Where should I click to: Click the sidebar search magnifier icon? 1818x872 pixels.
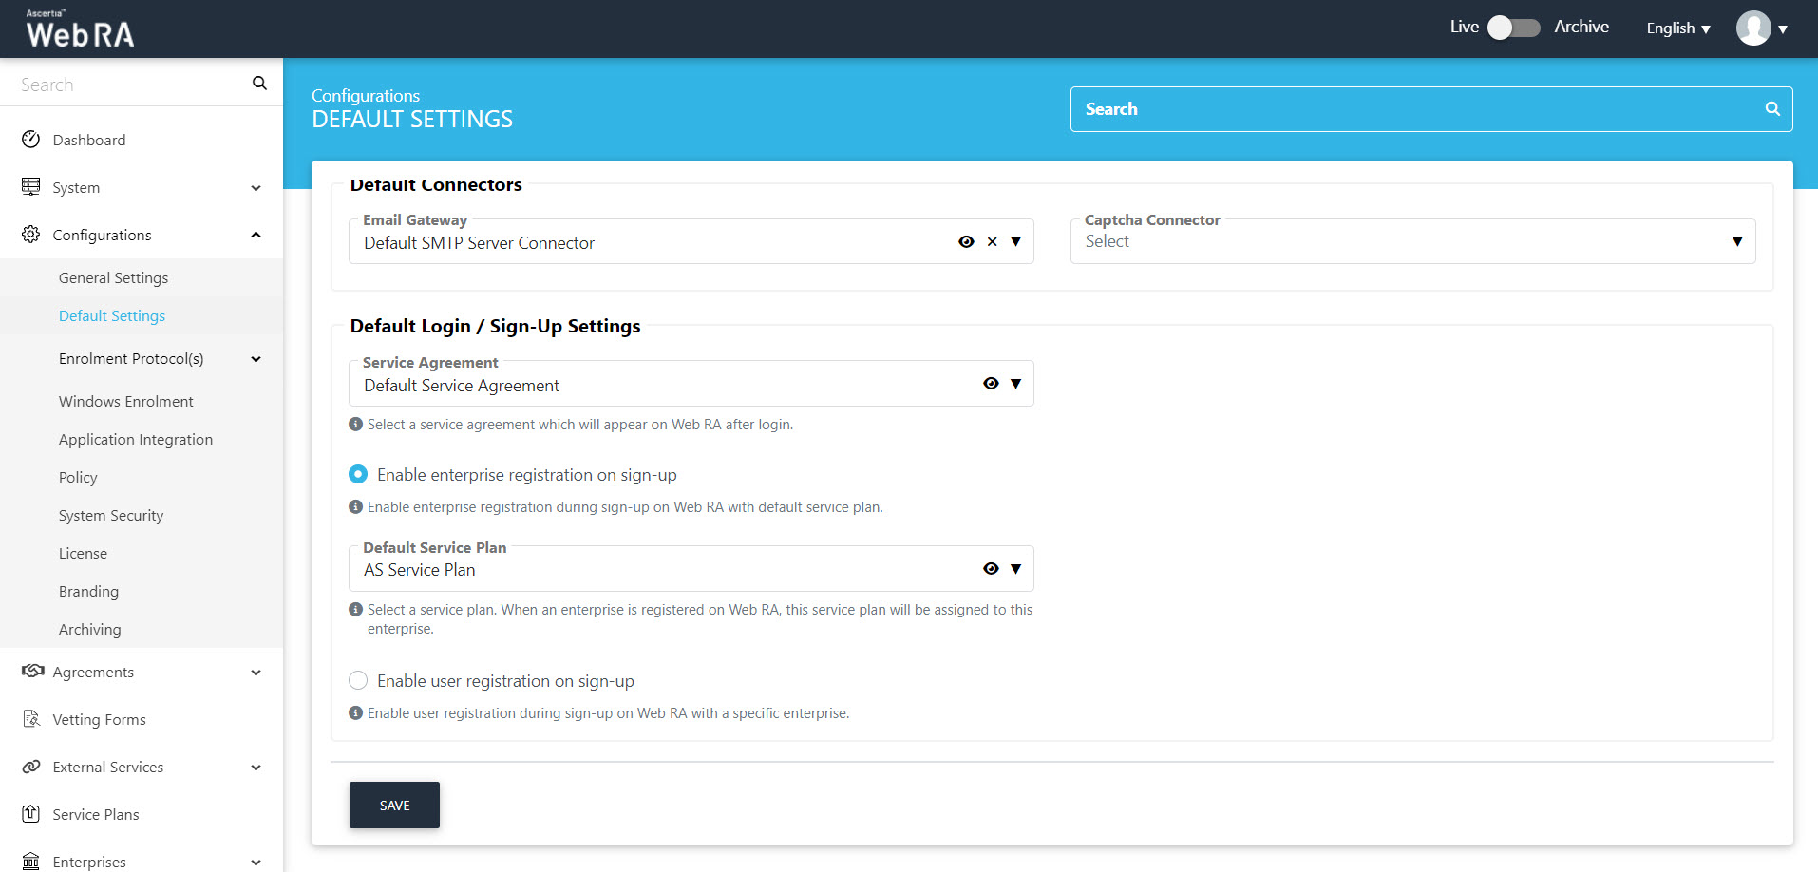point(259,84)
